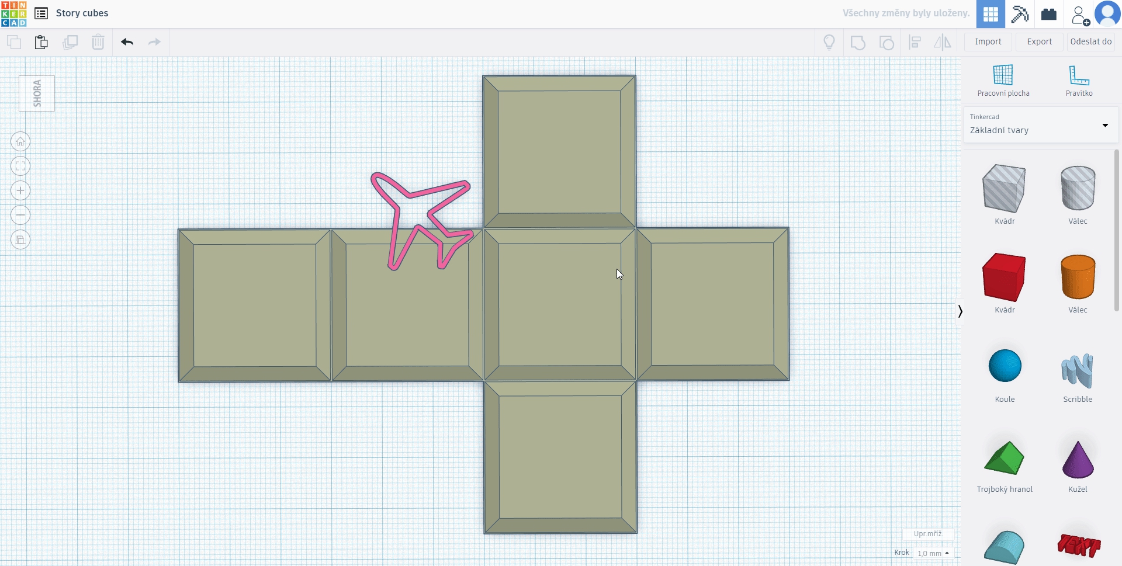Select the red Kvádr box shape
Image resolution: width=1122 pixels, height=566 pixels.
click(1004, 277)
